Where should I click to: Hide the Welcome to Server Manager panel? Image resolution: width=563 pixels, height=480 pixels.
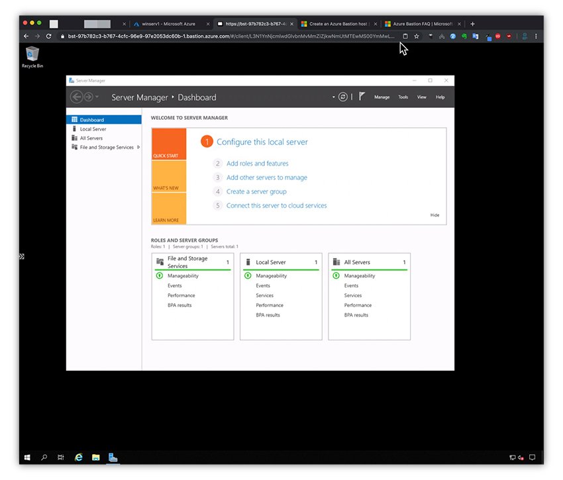coord(435,215)
